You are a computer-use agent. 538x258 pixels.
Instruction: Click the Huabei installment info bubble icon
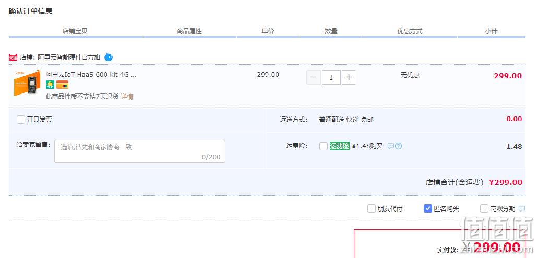(x=522, y=208)
